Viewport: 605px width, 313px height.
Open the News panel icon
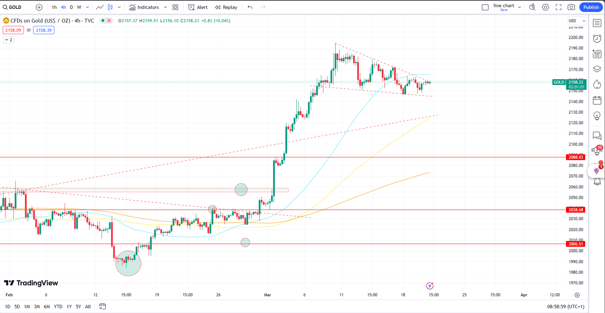click(x=597, y=54)
